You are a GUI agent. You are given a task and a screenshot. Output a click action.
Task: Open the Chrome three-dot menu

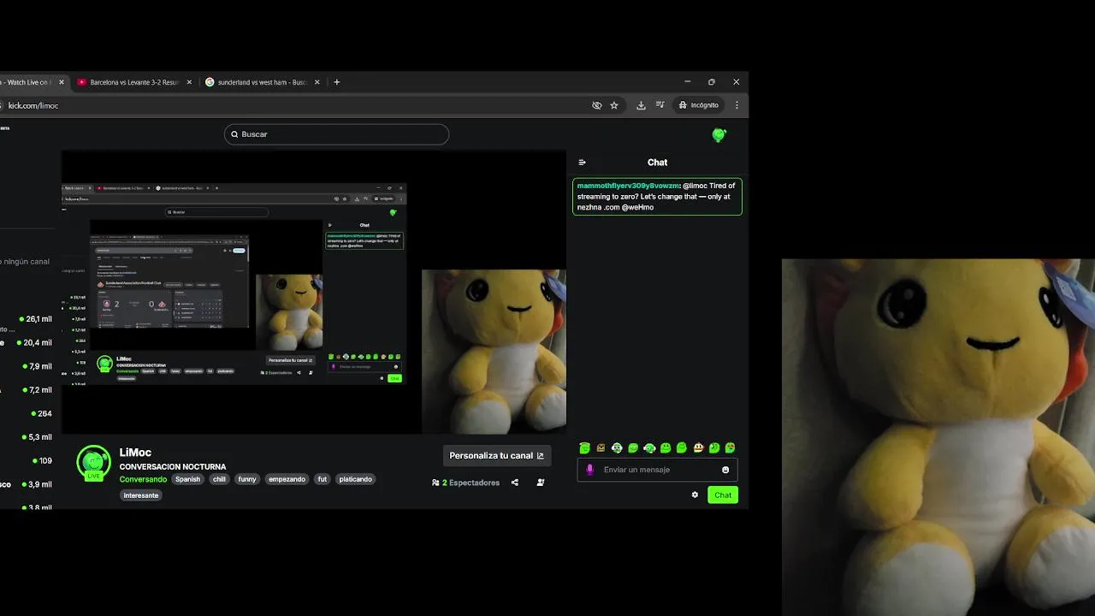pyautogui.click(x=737, y=105)
